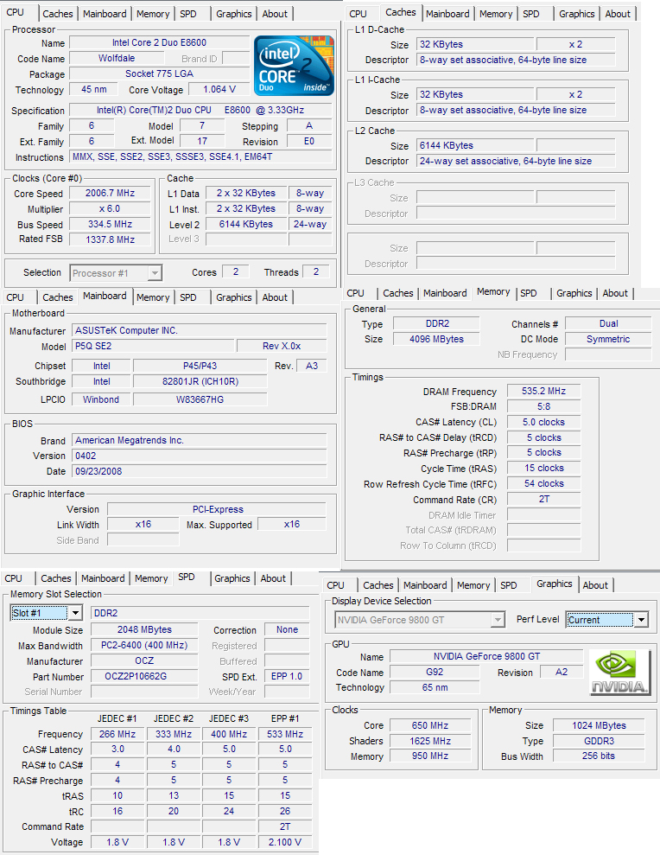Click the OCZ2P10662G part number
The image size is (660, 855).
(x=144, y=676)
